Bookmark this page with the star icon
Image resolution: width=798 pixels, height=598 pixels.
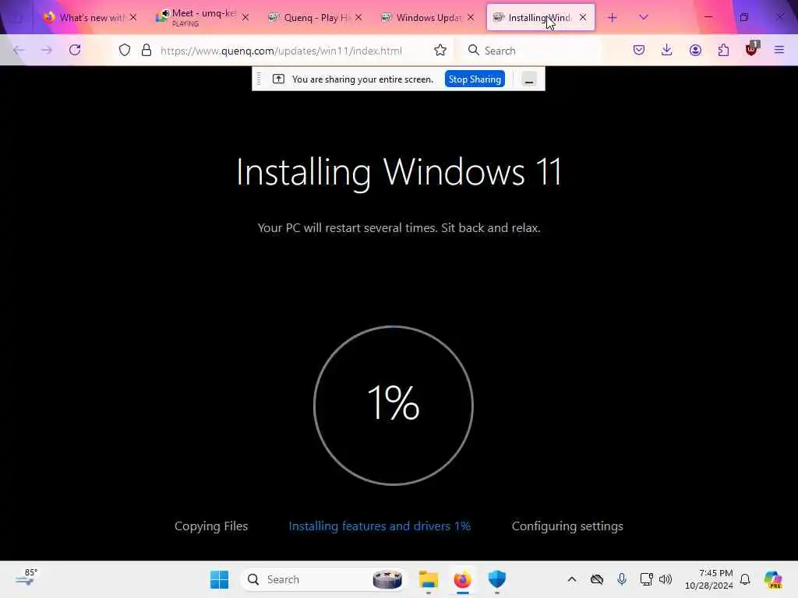click(440, 50)
